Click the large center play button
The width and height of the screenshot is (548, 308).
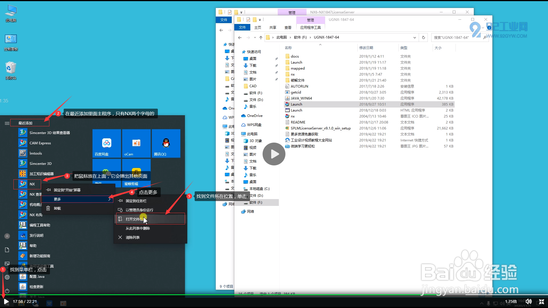[x=274, y=154]
